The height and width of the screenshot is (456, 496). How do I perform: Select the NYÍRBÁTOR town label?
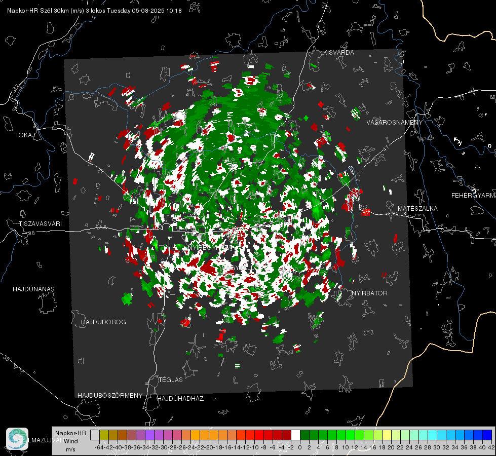369,293
